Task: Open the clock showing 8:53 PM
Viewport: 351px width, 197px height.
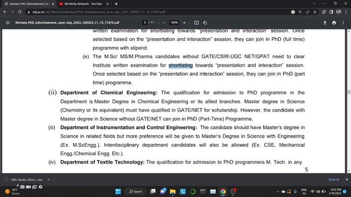Action: [x=335, y=192]
